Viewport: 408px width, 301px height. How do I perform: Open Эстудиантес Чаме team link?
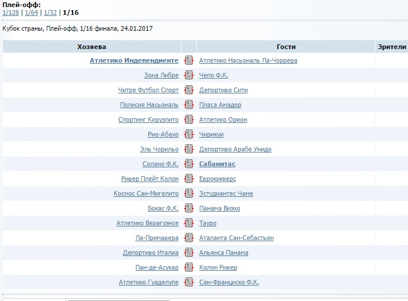226,193
